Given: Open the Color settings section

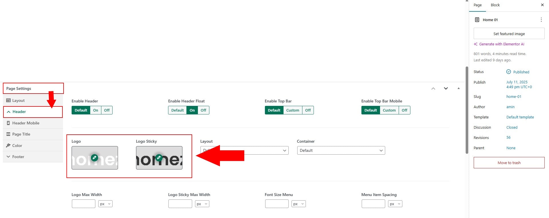Looking at the screenshot, I should 17,146.
